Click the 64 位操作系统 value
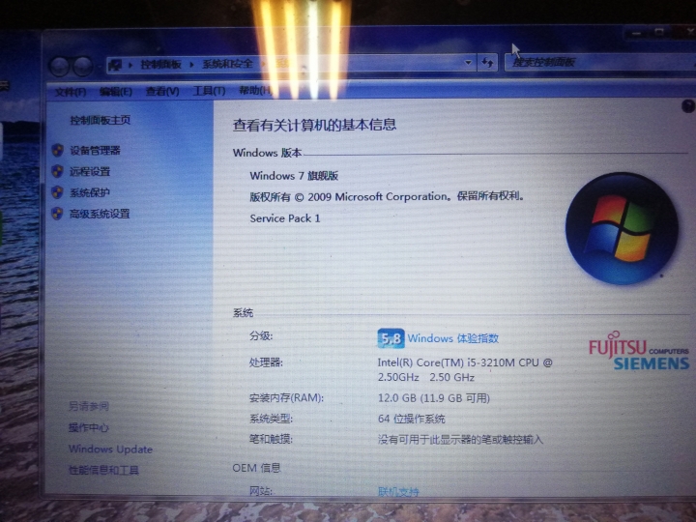The height and width of the screenshot is (522, 696). tap(411, 419)
